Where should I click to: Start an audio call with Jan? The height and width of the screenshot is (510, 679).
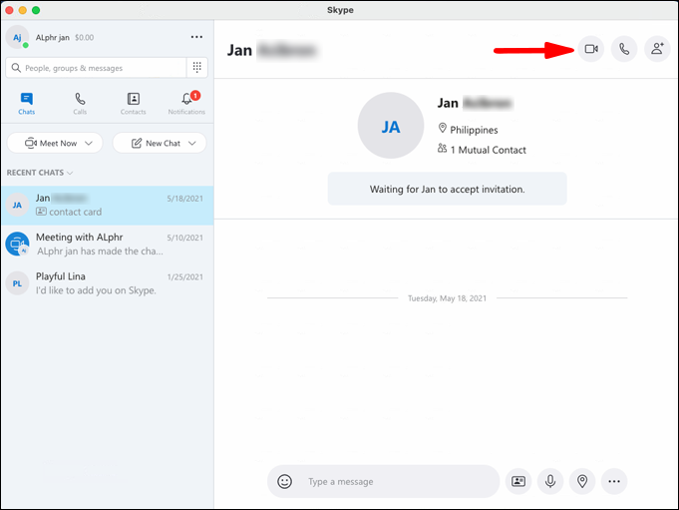tap(624, 49)
